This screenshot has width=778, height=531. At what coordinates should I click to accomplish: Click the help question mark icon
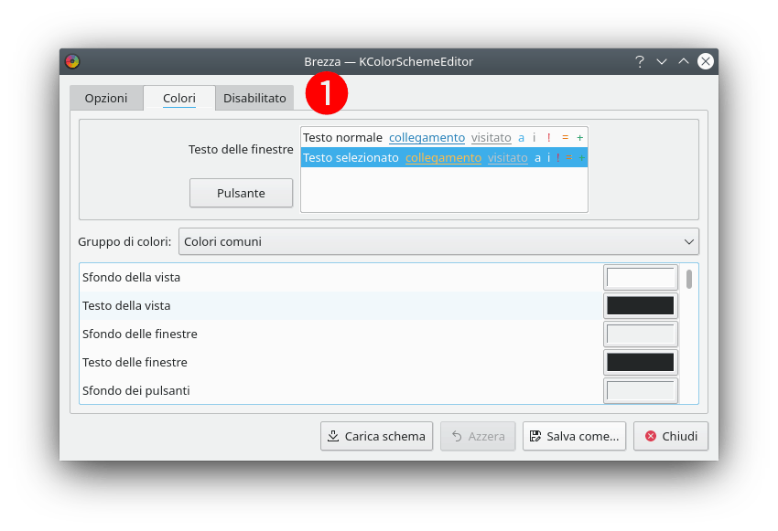pos(640,62)
